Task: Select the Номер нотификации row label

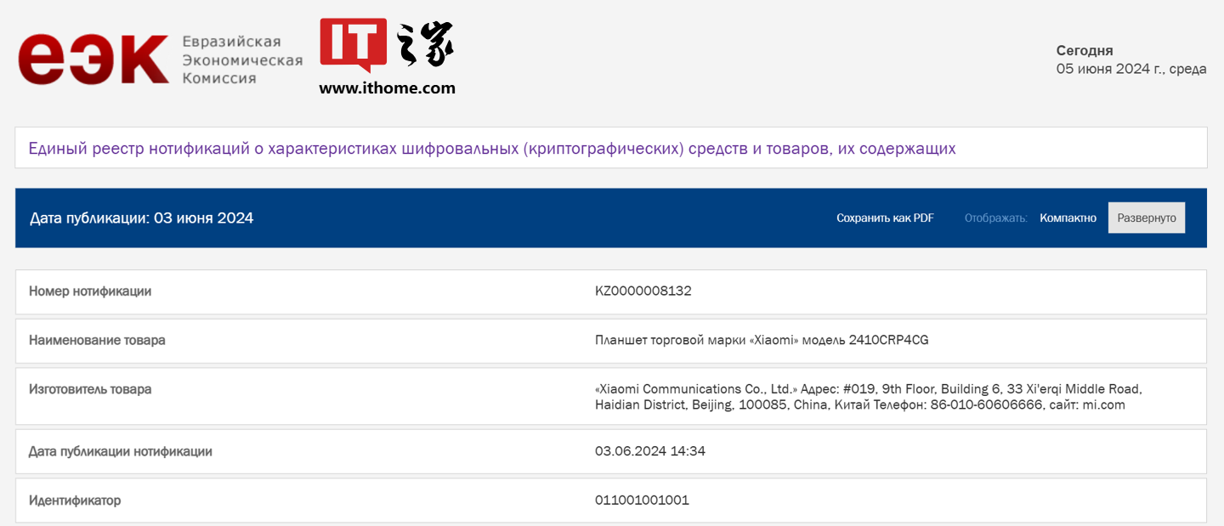Action: pos(90,291)
